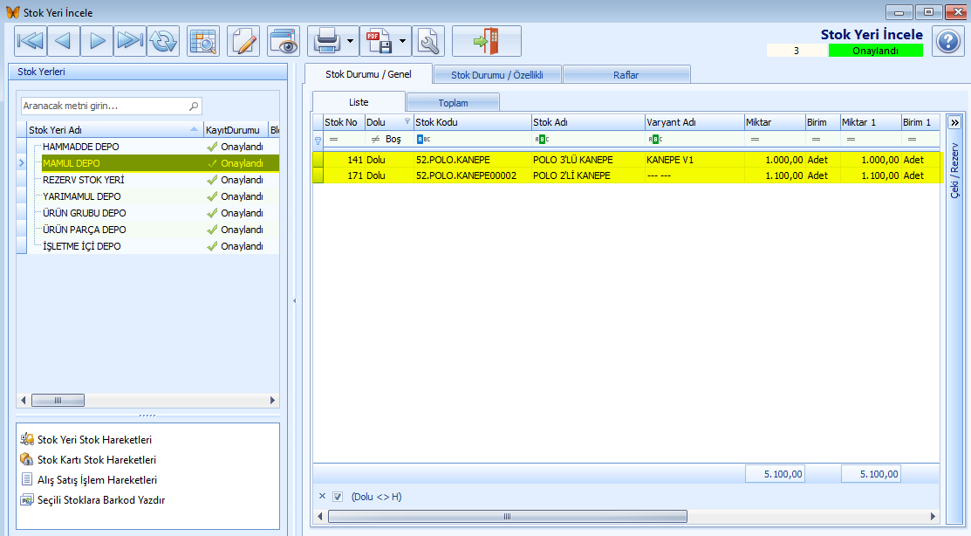
Task: Open the wrench settings icon
Action: 428,41
